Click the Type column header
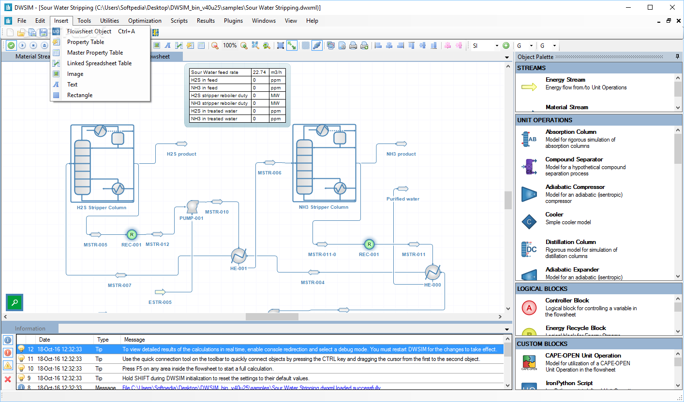The height and width of the screenshot is (402, 684). (x=107, y=340)
